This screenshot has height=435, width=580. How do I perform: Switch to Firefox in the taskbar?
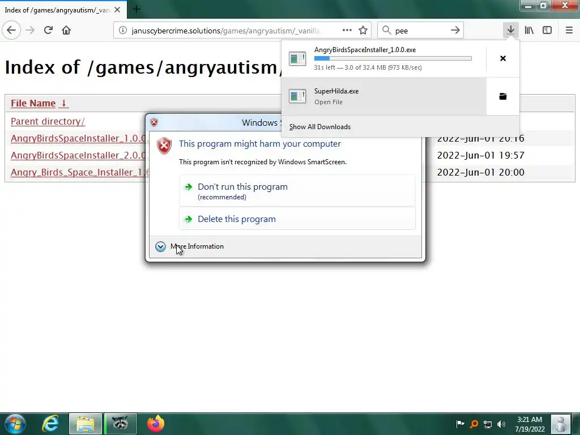156,424
